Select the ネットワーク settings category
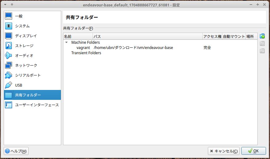This screenshot has width=270, height=159. (x=32, y=65)
